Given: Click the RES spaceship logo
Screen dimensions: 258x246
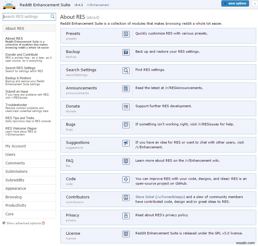Looking at the screenshot, I should 9,5.
